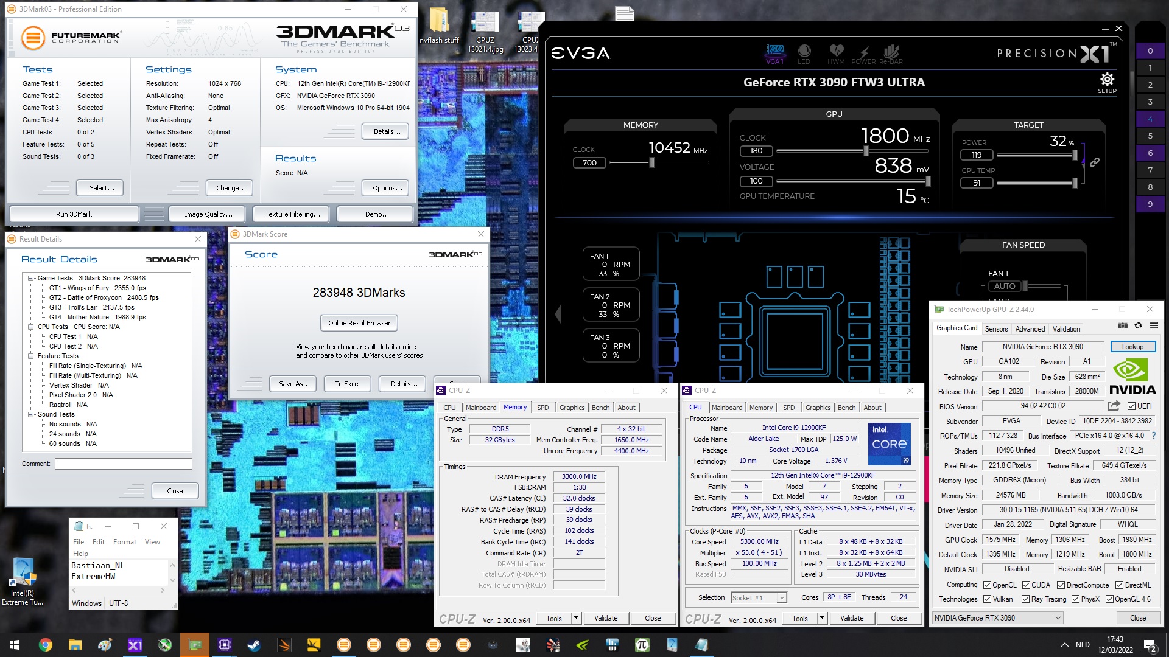Collapse the Game Tests tree node
Viewport: 1169px width, 657px height.
[x=30, y=278]
